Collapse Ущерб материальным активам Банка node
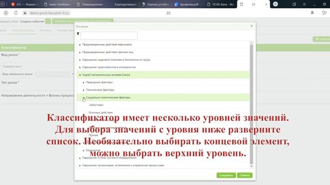The width and height of the screenshot is (330, 185). pos(80,75)
